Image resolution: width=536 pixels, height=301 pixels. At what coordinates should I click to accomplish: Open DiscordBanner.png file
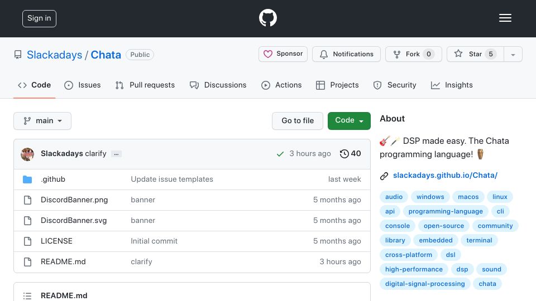click(x=74, y=200)
